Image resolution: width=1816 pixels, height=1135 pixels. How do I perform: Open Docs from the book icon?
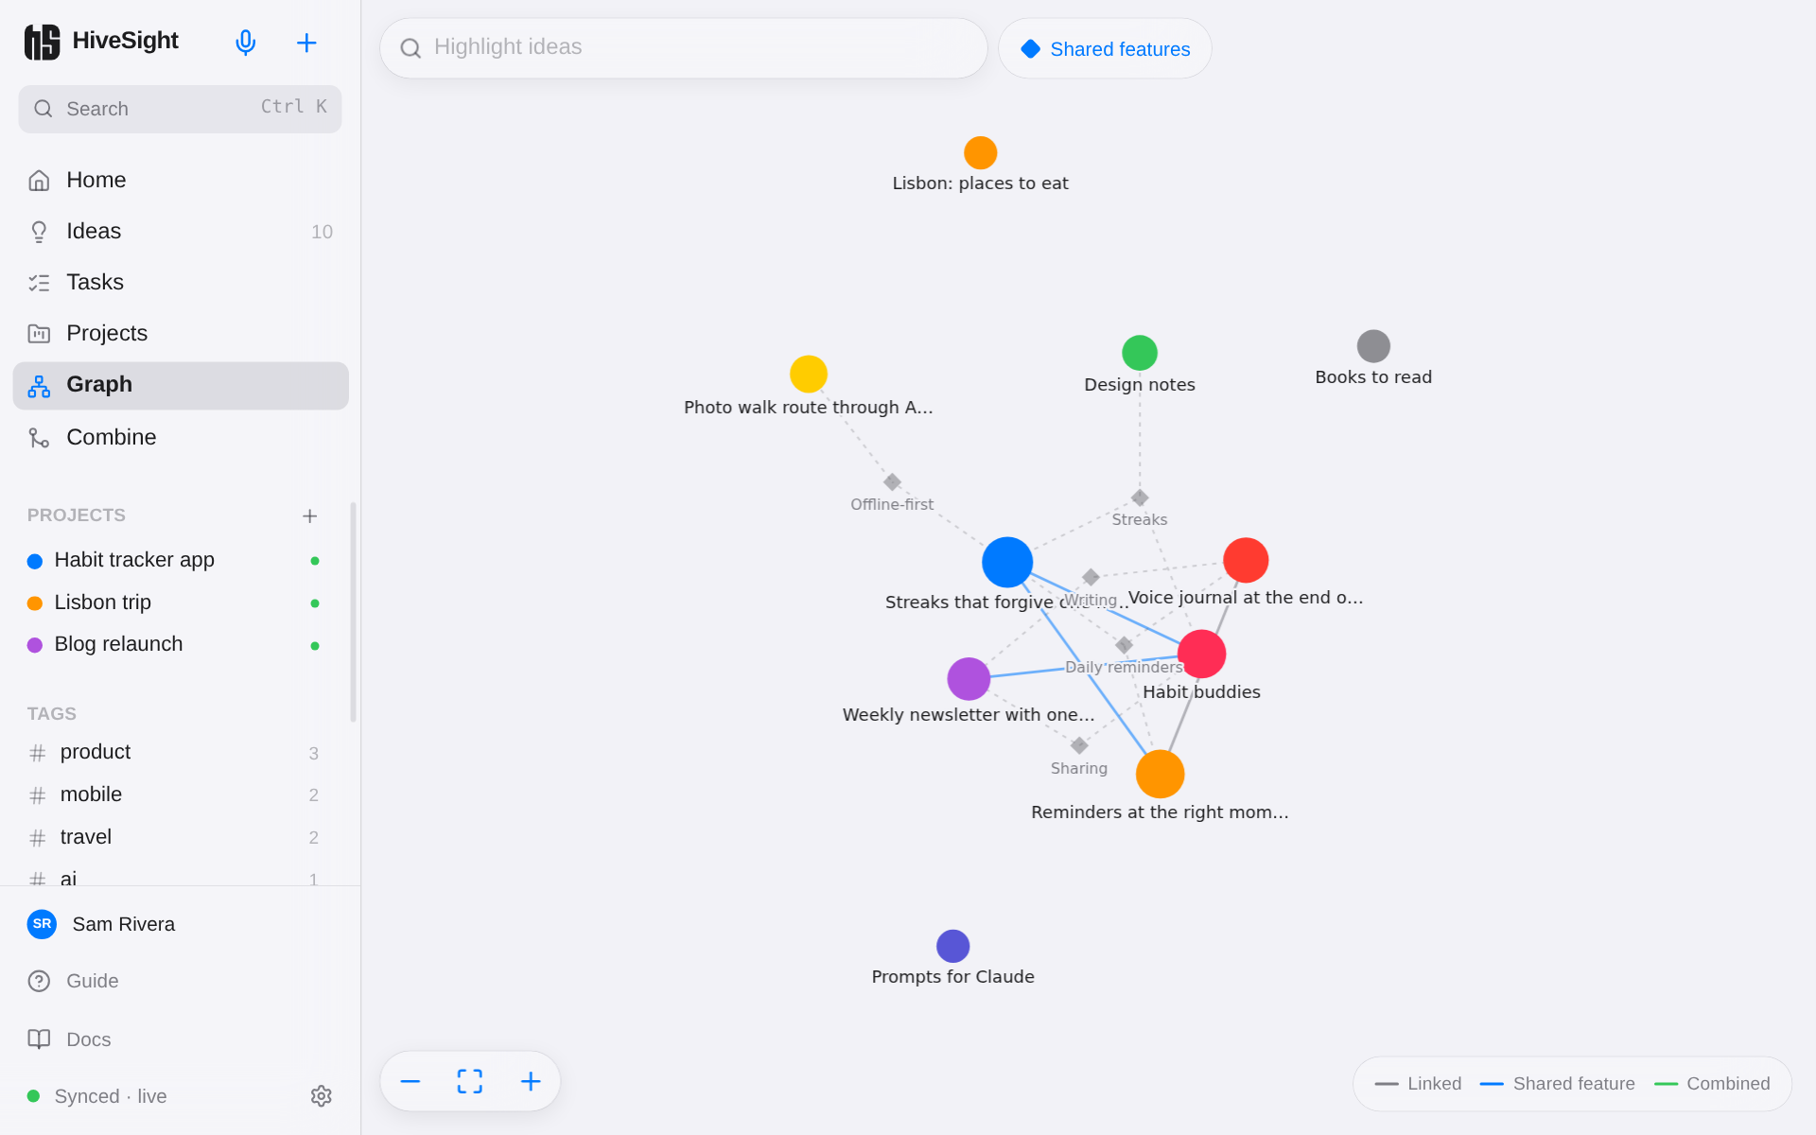[x=39, y=1039]
